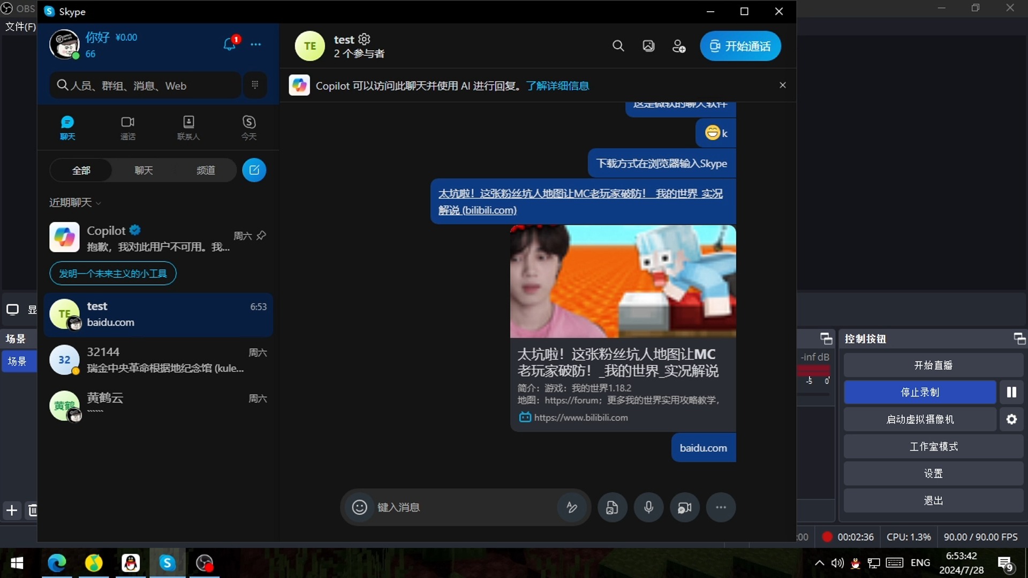Click the add participants icon
The height and width of the screenshot is (578, 1028).
point(678,45)
